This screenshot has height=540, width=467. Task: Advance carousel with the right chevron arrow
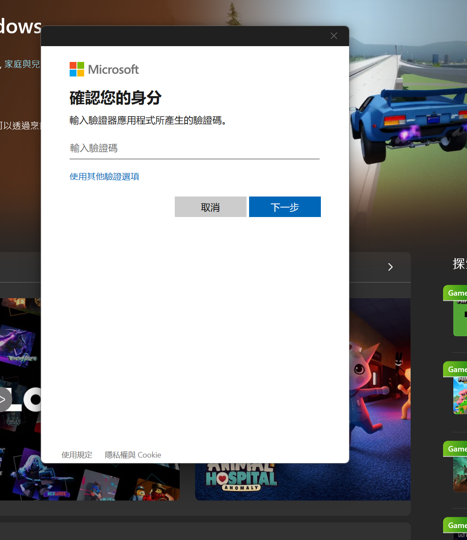[390, 267]
